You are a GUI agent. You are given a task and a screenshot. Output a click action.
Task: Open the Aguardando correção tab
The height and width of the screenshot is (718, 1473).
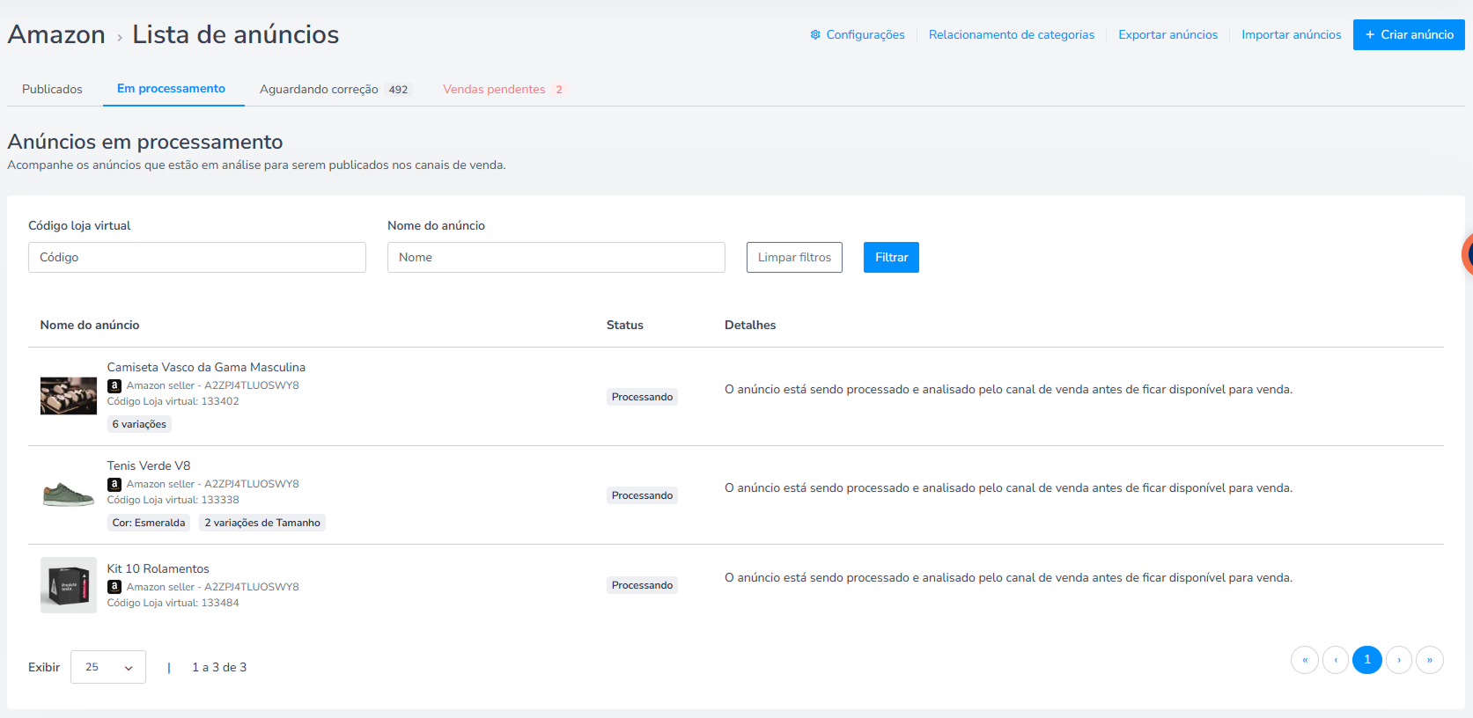335,89
